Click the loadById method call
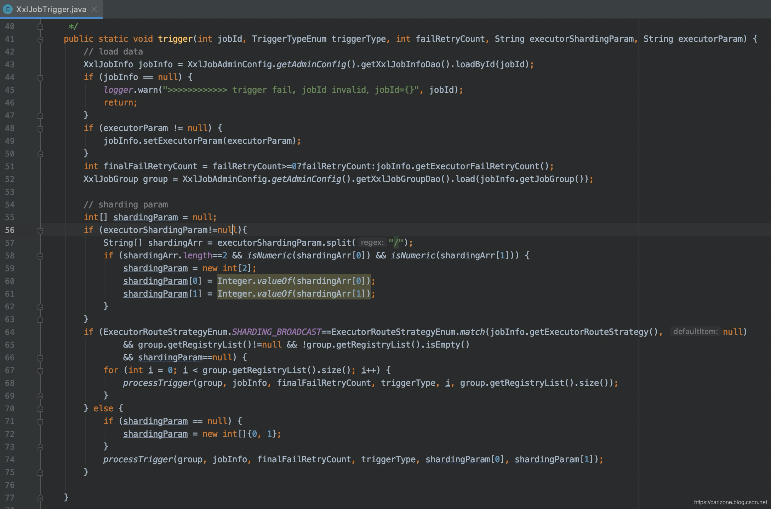 coord(475,64)
